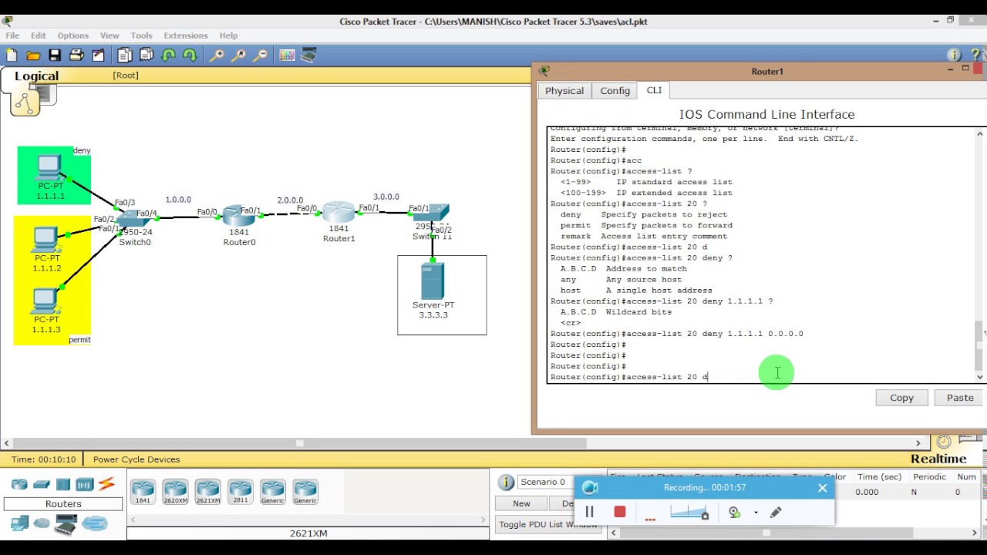The height and width of the screenshot is (555, 987).
Task: Click Toggle PDU List Window
Action: (548, 525)
